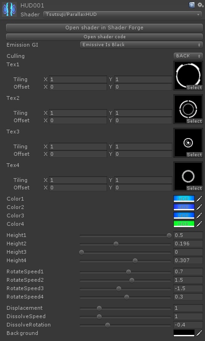Use the eyedropper next to Color2
Viewport: 205px width, 341px height.
coord(199,207)
